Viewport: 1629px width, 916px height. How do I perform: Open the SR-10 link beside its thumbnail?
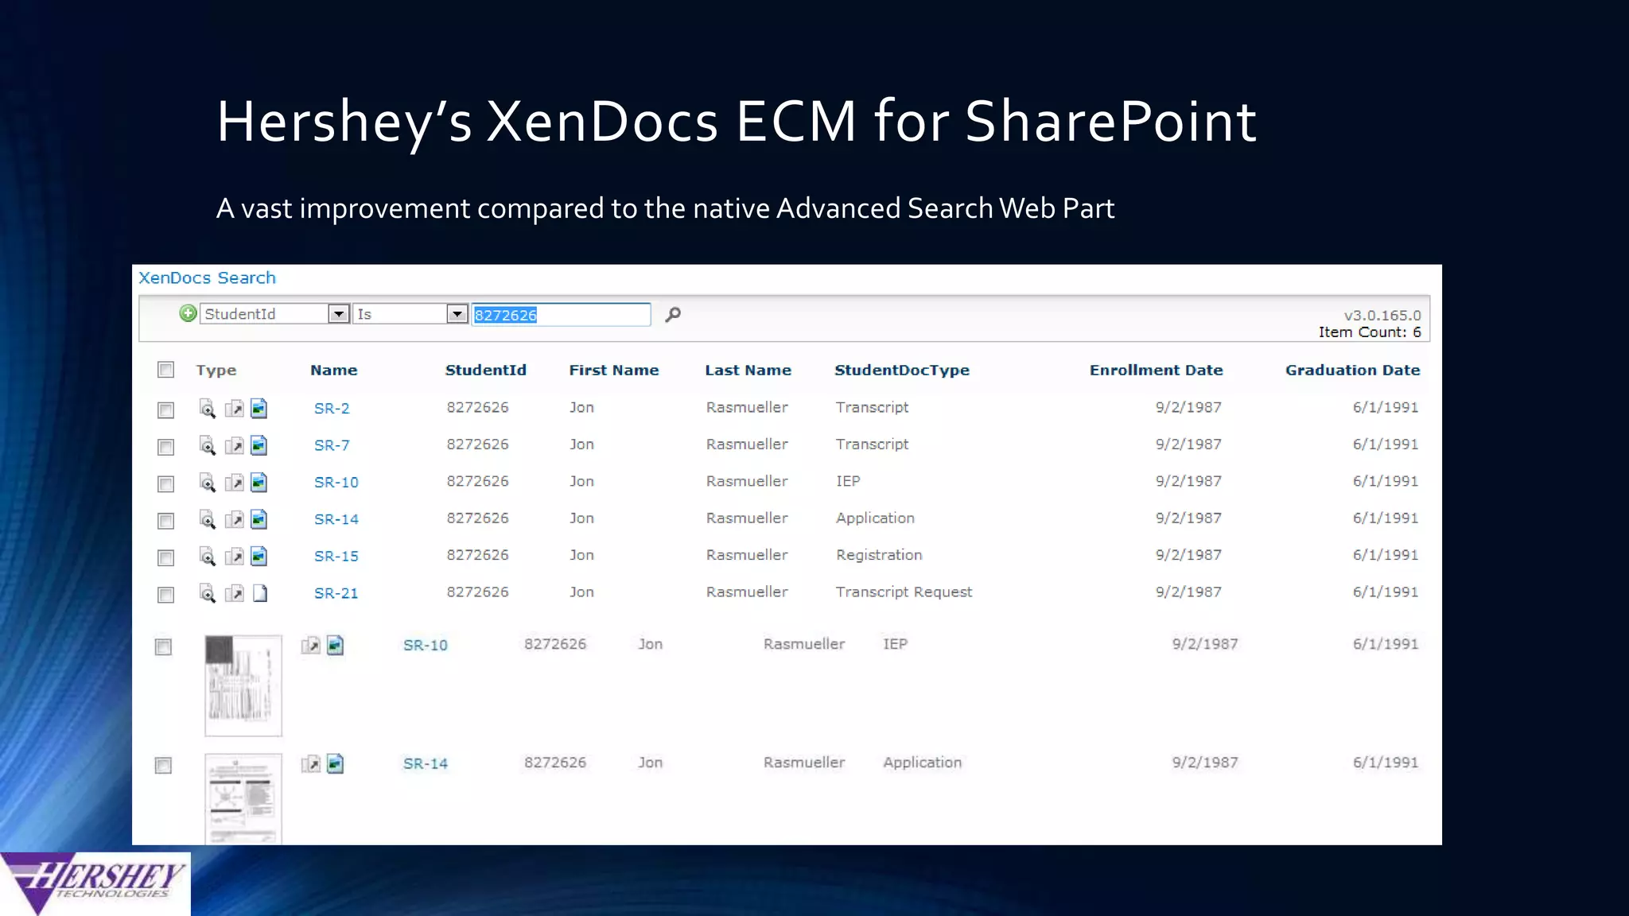(x=425, y=645)
